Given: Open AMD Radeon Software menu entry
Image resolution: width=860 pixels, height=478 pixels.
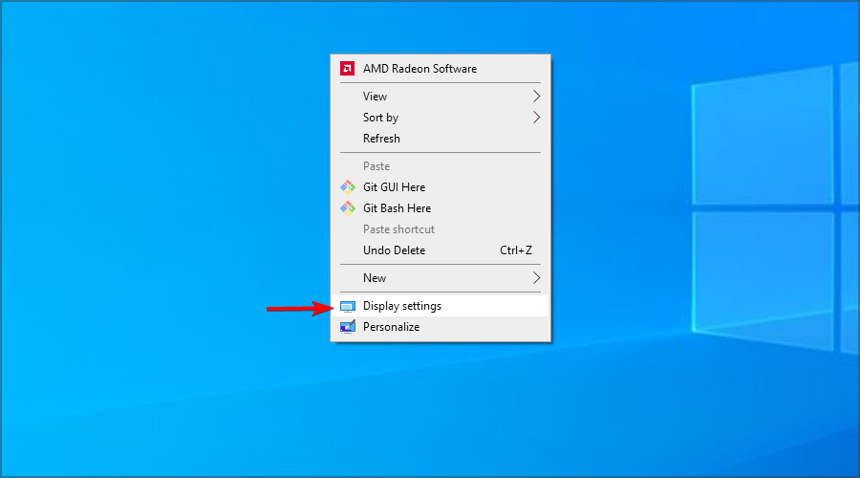Looking at the screenshot, I should (441, 69).
